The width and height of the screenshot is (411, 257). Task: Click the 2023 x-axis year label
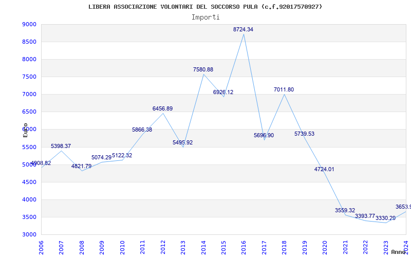[386, 248]
